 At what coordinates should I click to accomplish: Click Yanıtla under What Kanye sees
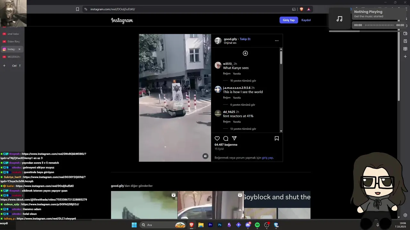(x=237, y=73)
